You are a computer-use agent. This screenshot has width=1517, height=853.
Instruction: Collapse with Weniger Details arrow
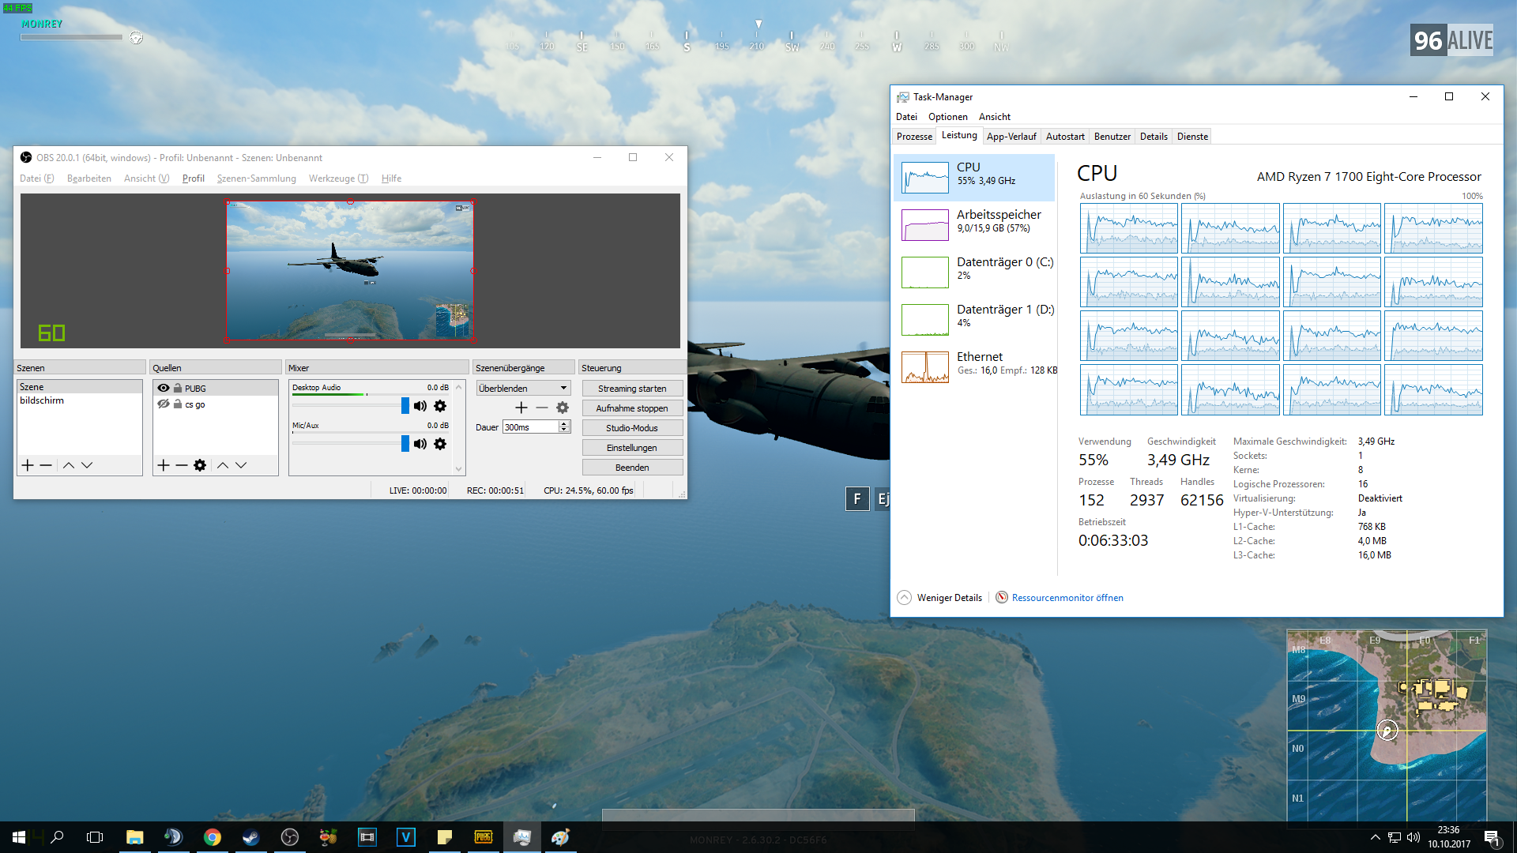(x=905, y=598)
